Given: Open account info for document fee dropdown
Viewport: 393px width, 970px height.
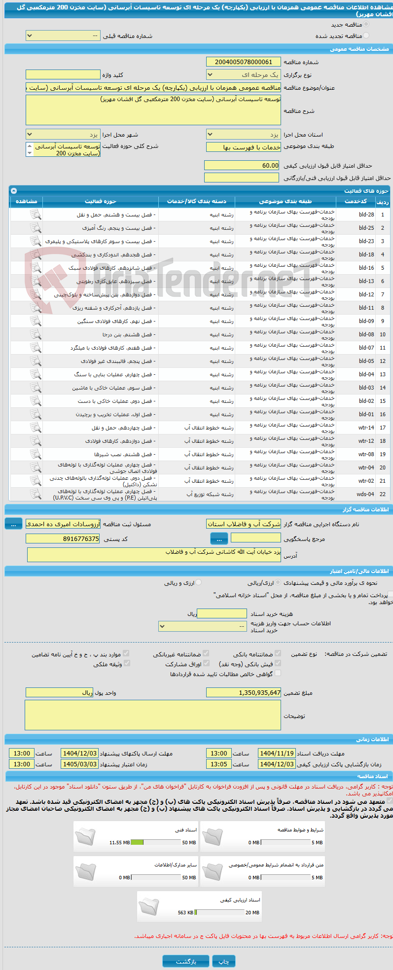Looking at the screenshot, I should (203, 626).
